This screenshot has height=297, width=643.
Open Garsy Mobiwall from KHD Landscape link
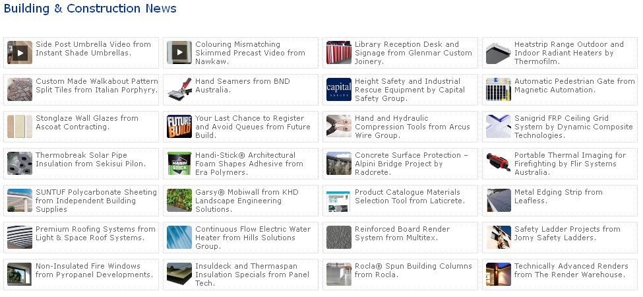(x=247, y=200)
